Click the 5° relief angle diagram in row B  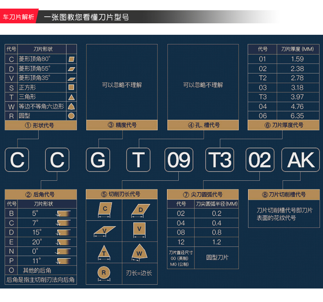(63, 214)
